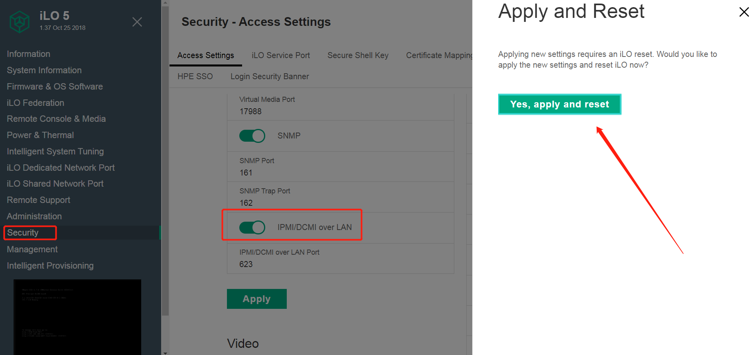Click the SNMP Port field
The width and height of the screenshot is (753, 355).
pos(246,173)
